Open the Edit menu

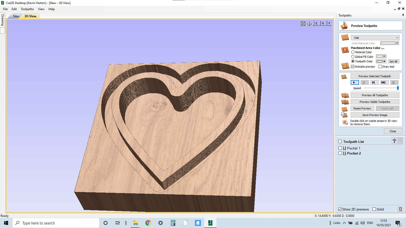tap(14, 9)
